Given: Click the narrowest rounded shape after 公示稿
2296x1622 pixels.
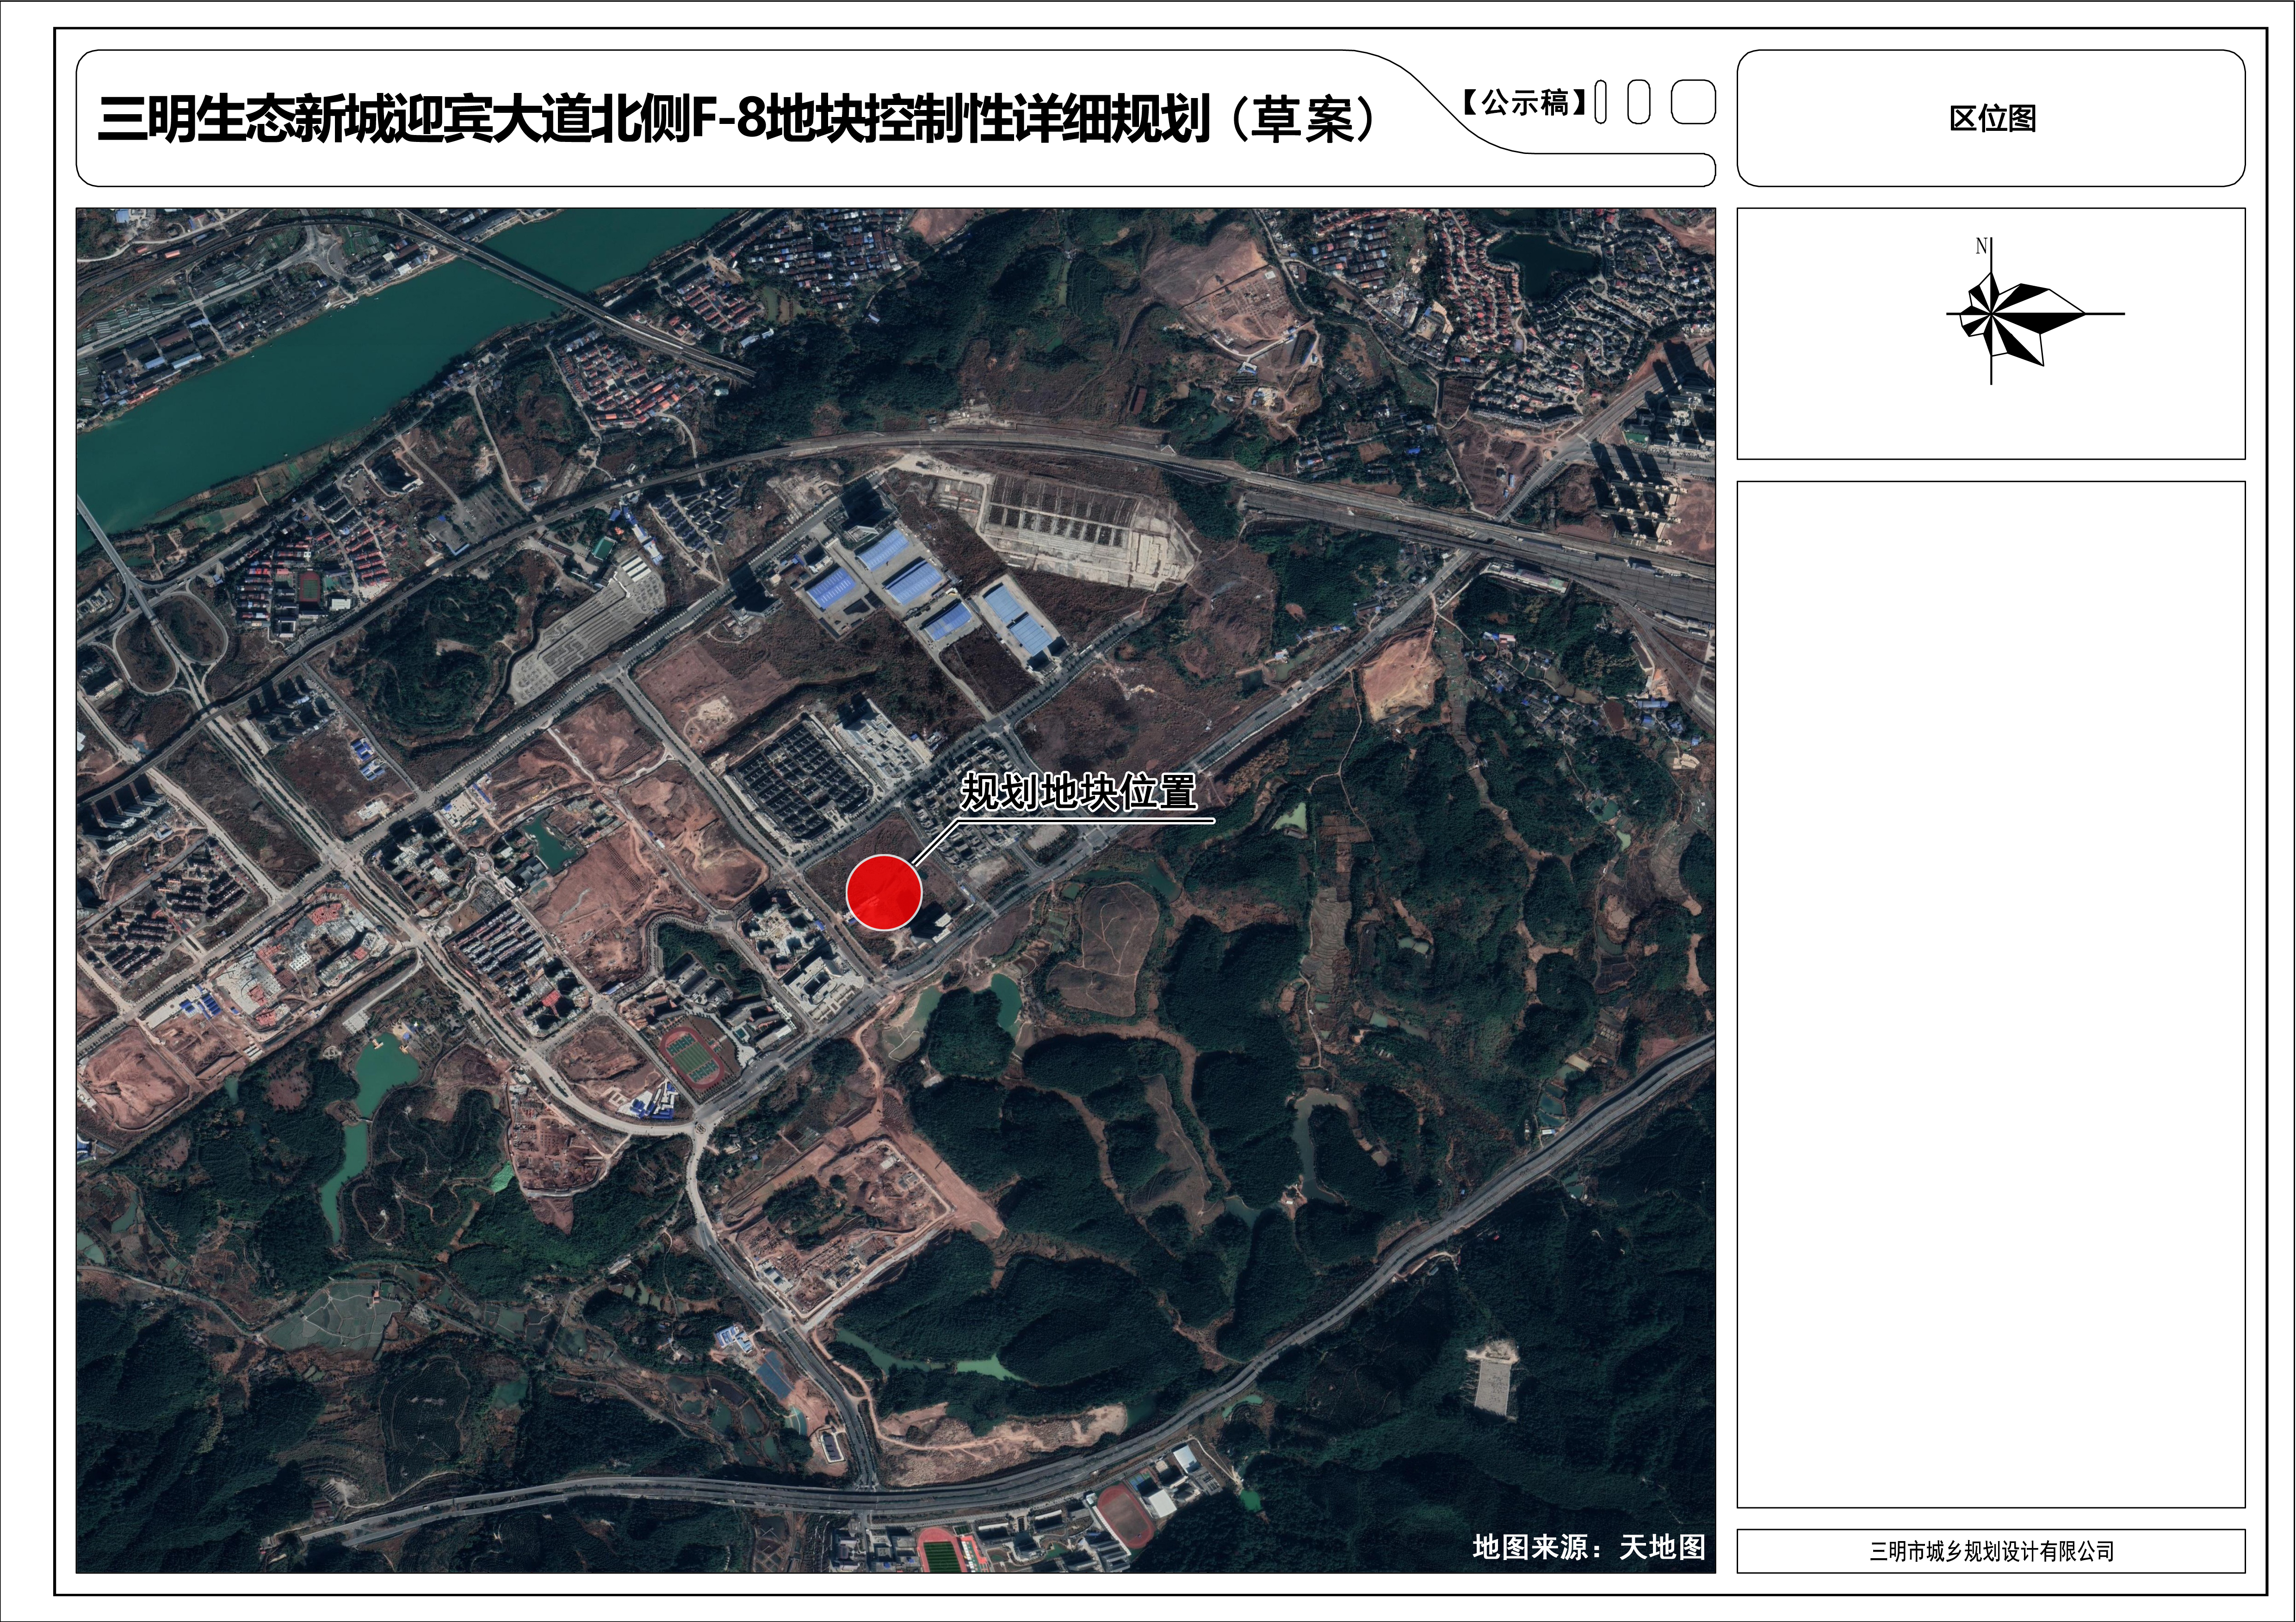Looking at the screenshot, I should 1601,102.
